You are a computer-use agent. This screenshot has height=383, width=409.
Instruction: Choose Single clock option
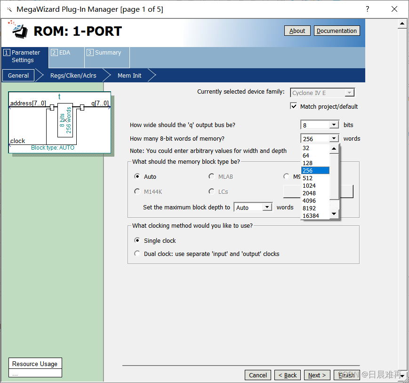[x=137, y=240]
